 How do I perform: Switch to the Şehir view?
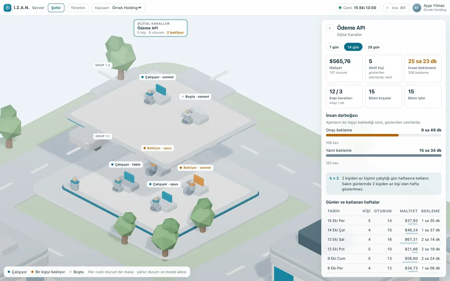pyautogui.click(x=56, y=8)
